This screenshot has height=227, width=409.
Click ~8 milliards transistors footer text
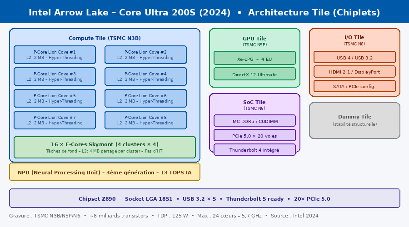coord(119,216)
